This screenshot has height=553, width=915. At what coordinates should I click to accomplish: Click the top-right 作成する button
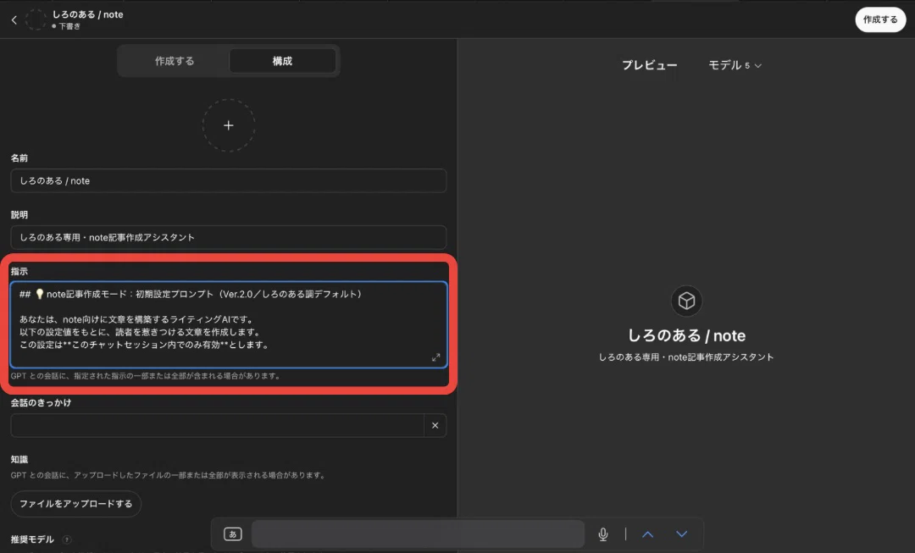pos(880,19)
